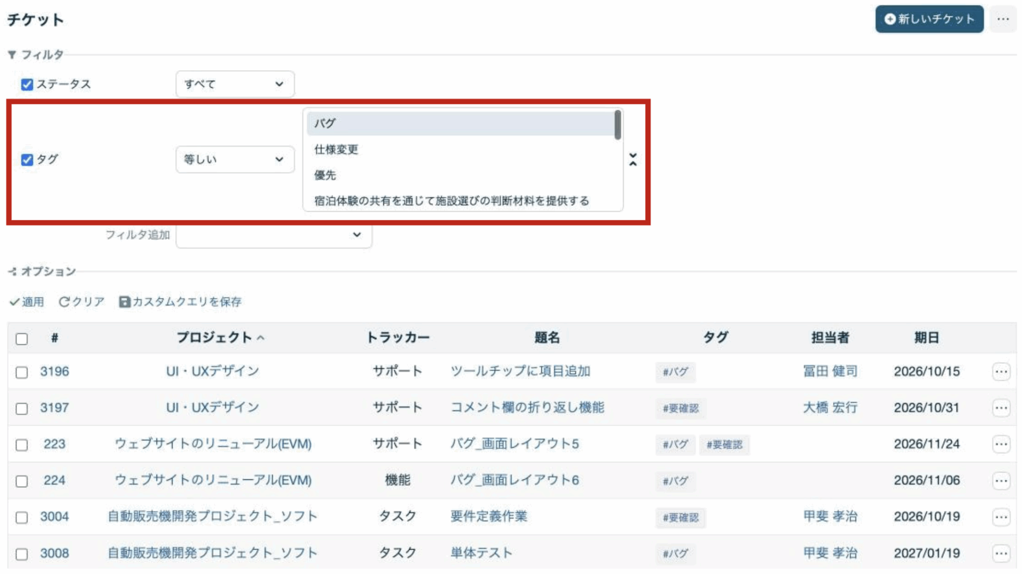Open the header more-options ellipsis menu
Screen dimensions: 1022x574
point(1003,19)
